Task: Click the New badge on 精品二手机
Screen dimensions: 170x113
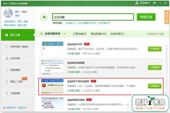Action: (x=24, y=79)
